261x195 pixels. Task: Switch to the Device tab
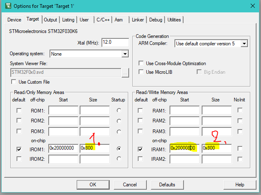click(14, 20)
